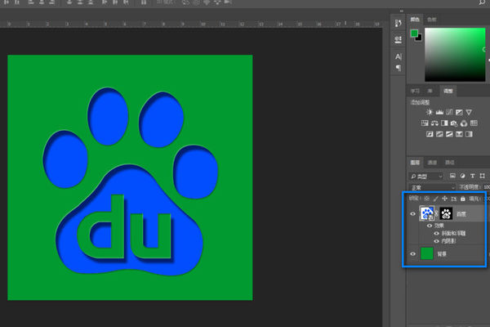This screenshot has width=490, height=327.
Task: Filter layers for type layers (T icon)
Action: click(473, 176)
